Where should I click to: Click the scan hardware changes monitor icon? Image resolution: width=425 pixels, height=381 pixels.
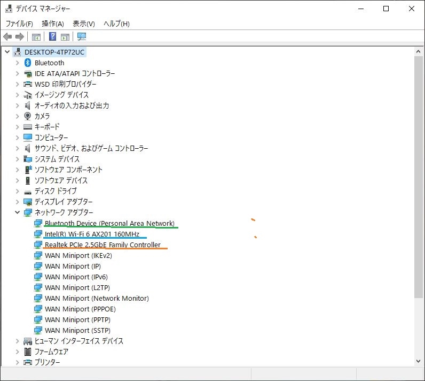pos(82,36)
